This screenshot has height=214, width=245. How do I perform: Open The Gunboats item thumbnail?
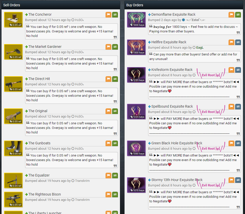tap(13, 148)
